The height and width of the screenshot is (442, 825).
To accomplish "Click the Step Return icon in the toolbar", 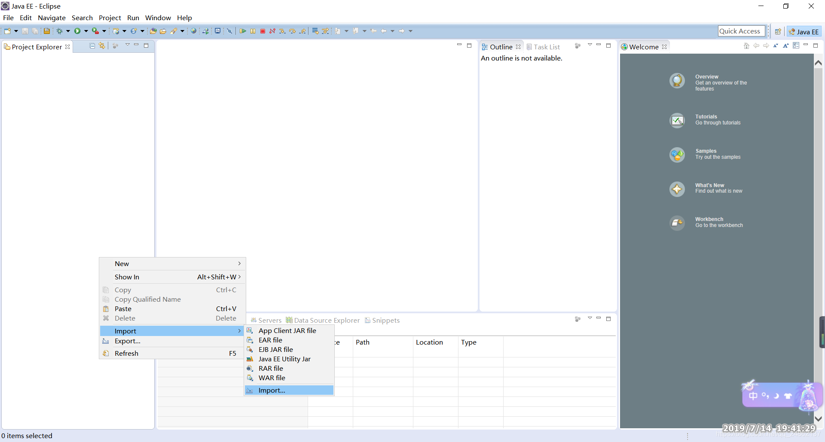I will (302, 31).
